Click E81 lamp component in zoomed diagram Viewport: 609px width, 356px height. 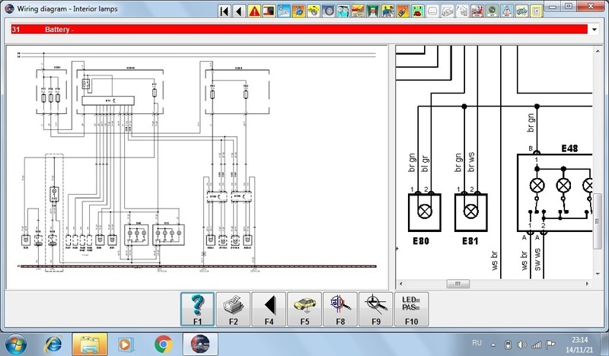471,211
